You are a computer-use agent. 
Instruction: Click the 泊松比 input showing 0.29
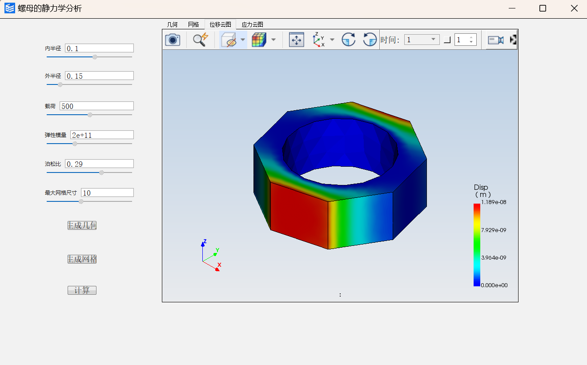(99, 164)
